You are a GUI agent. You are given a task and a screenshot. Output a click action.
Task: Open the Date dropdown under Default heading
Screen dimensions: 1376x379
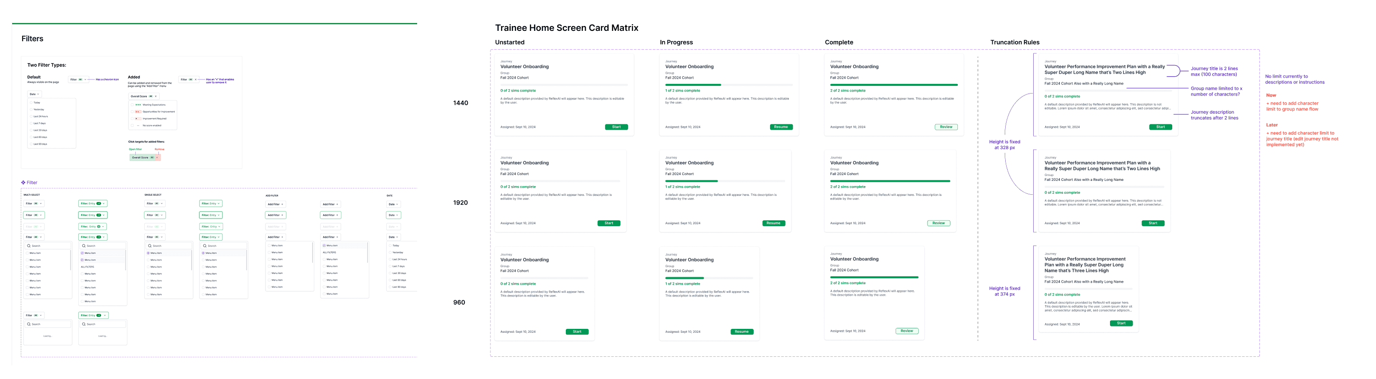pyautogui.click(x=34, y=94)
